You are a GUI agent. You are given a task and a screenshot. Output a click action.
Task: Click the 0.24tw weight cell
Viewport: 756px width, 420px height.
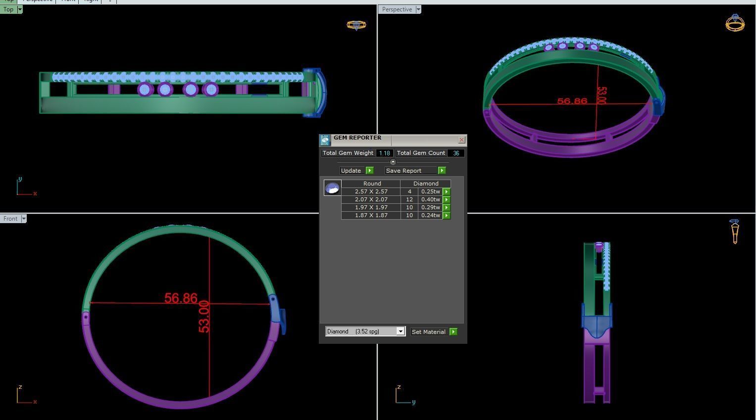pyautogui.click(x=430, y=215)
